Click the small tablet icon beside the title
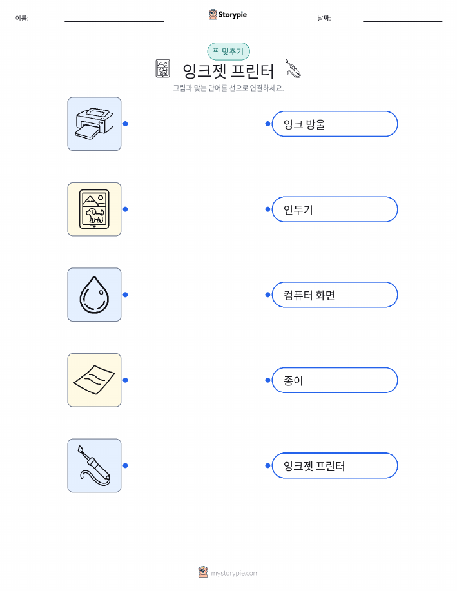Image resolution: width=457 pixels, height=591 pixels. (x=163, y=68)
